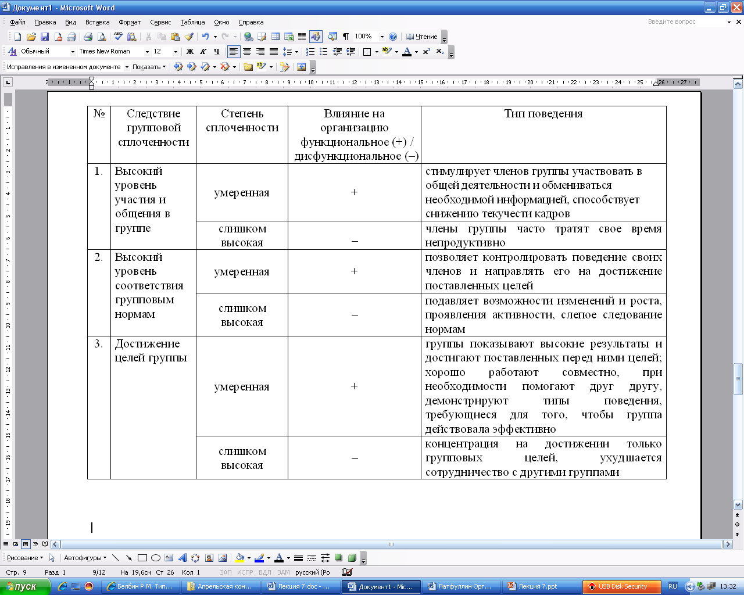Screen dimensions: 744x595
Task: Undo the last action
Action: (205, 37)
